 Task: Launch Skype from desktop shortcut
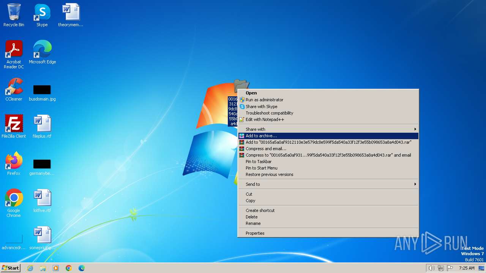pos(42,15)
